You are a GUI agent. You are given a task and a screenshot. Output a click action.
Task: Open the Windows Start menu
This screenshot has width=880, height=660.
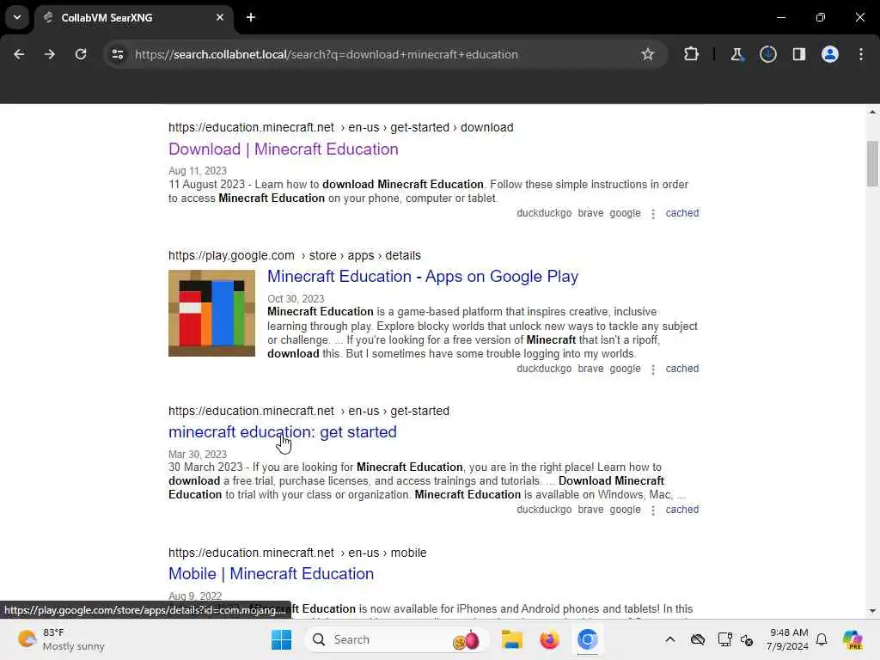click(281, 639)
